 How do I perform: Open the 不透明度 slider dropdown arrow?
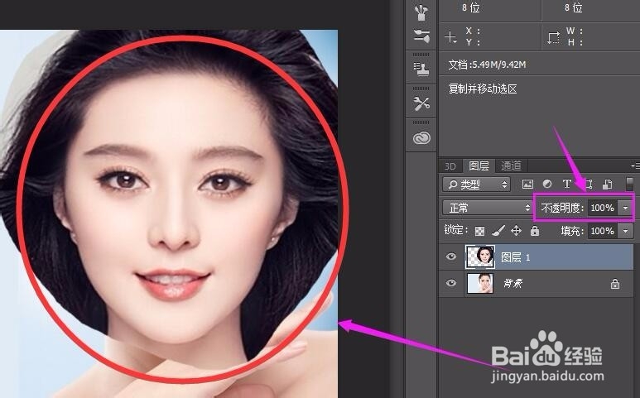[x=625, y=208]
